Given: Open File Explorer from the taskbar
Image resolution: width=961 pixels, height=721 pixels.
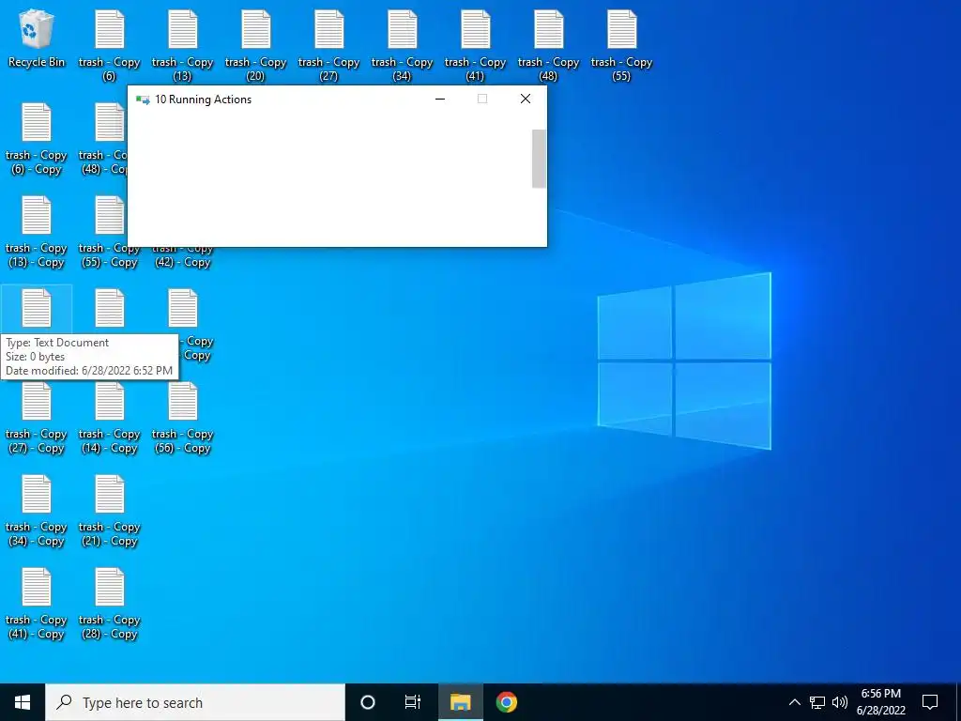Looking at the screenshot, I should [x=460, y=702].
